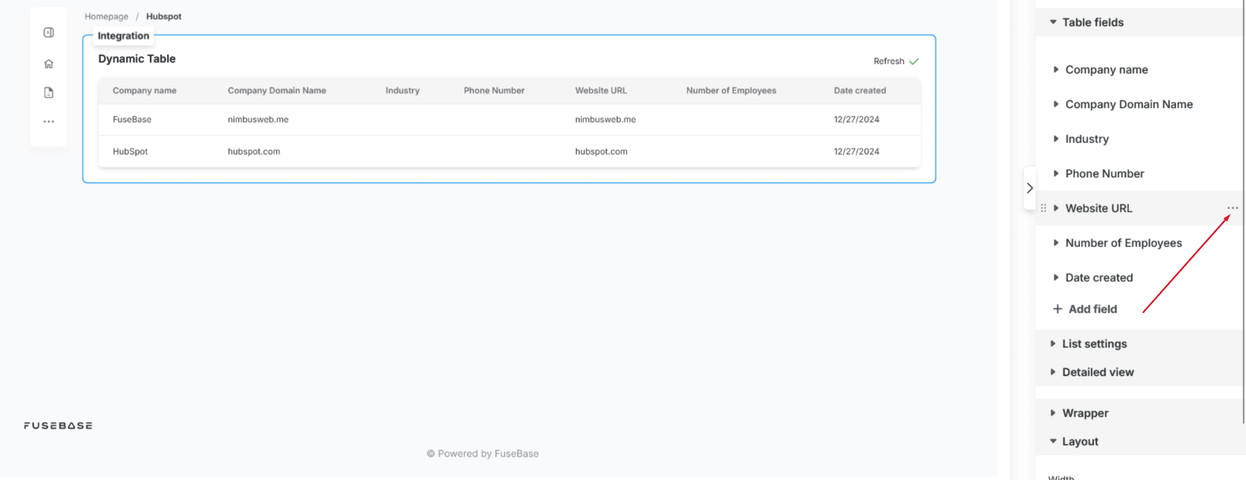This screenshot has height=480, width=1246.
Task: Open Website URL field options menu
Action: [x=1232, y=208]
